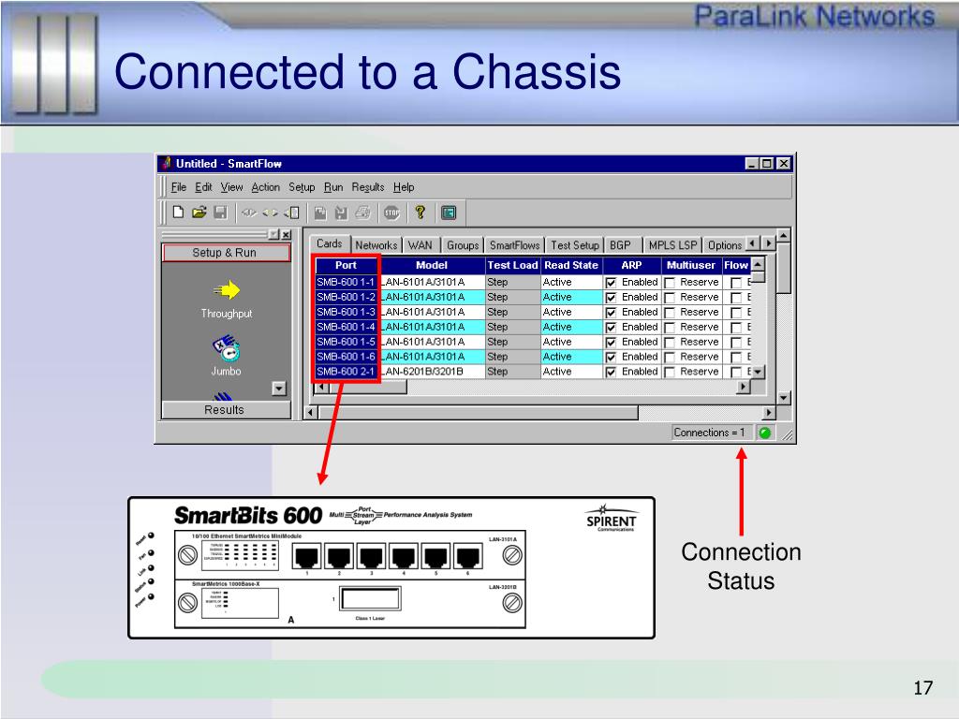Click Active state cell for SMB-600 1-2
The height and width of the screenshot is (719, 959).
(571, 297)
